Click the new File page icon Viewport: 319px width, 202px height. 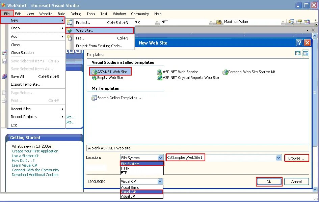coord(70,38)
